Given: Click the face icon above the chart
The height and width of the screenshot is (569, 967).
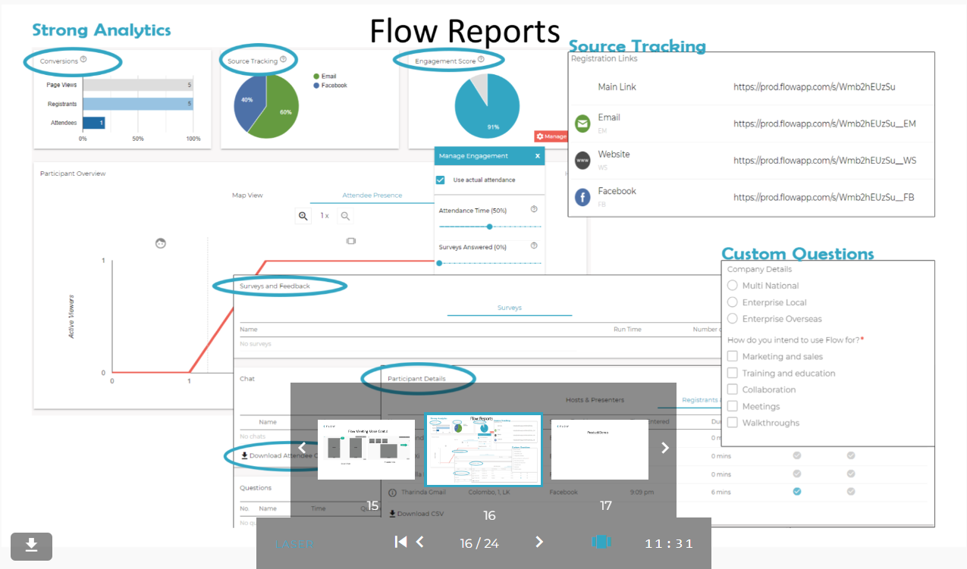Looking at the screenshot, I should click(x=161, y=243).
